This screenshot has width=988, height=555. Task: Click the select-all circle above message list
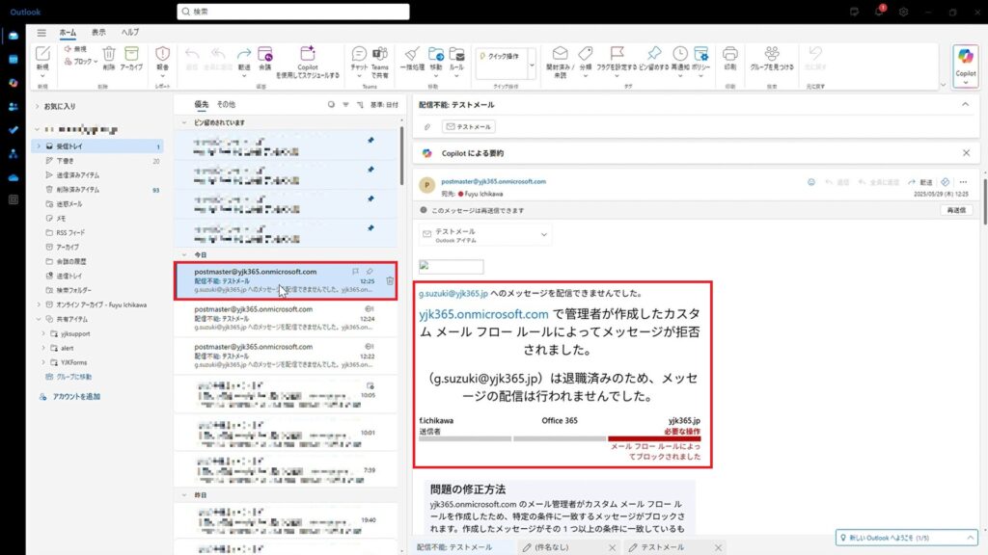331,104
